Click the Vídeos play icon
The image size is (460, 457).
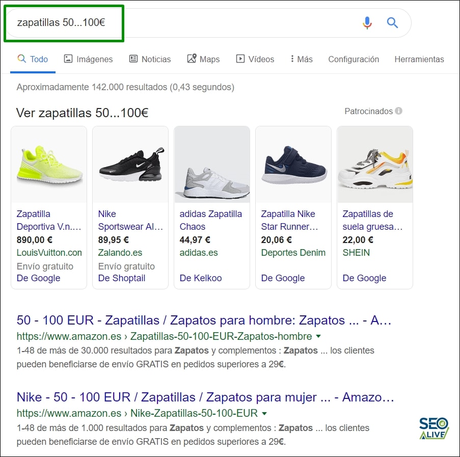click(x=239, y=59)
